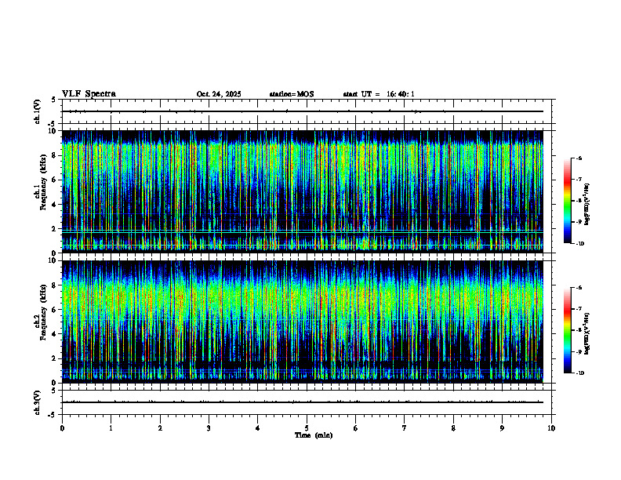Click the "-10" label on ch.1 colorbar
Viewport: 621px width, 480px height.
click(x=579, y=244)
